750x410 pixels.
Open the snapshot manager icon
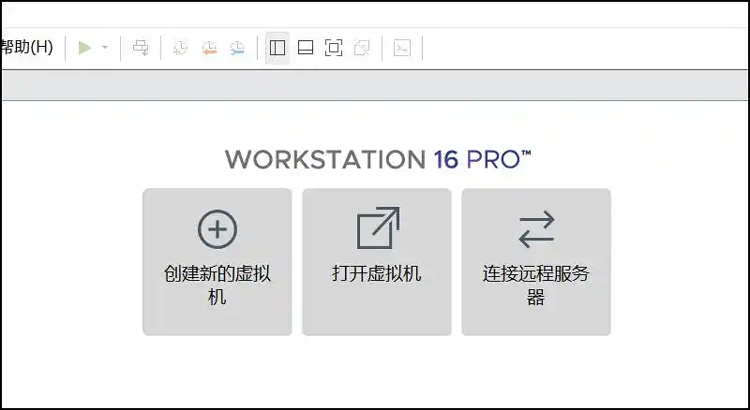[x=237, y=48]
